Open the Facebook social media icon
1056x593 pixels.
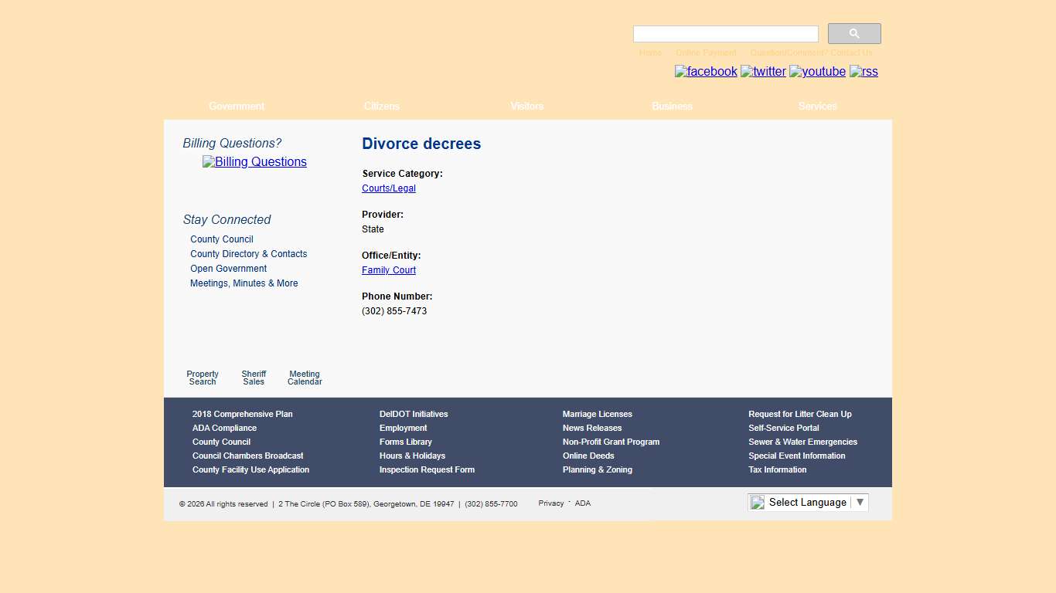coord(705,71)
